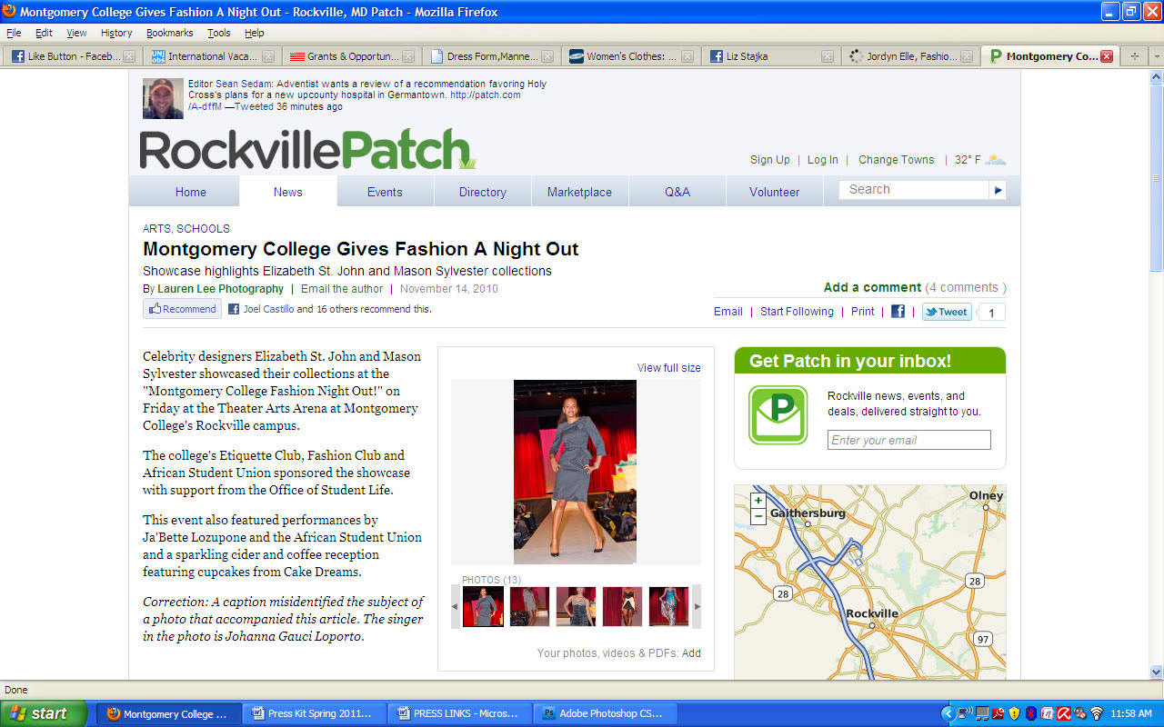Viewport: 1164px width, 727px height.
Task: Click the Add photos link
Action: click(x=692, y=653)
